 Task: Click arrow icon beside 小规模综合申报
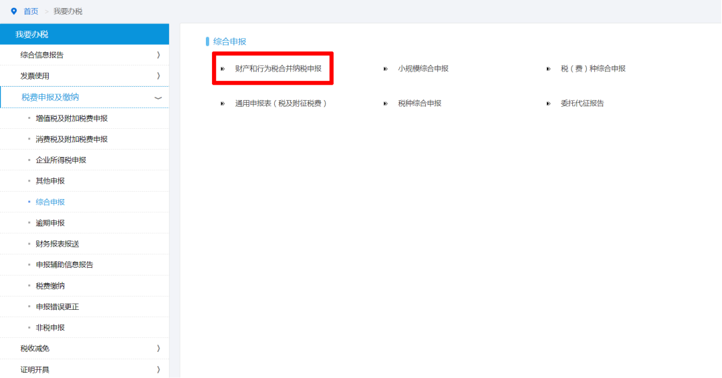click(x=386, y=69)
